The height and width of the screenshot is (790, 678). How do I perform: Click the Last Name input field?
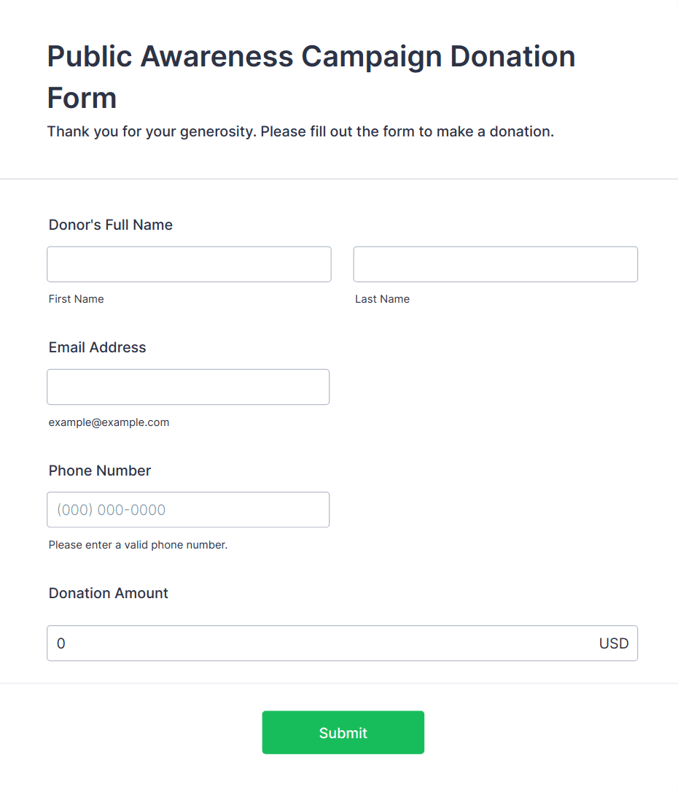click(x=495, y=264)
